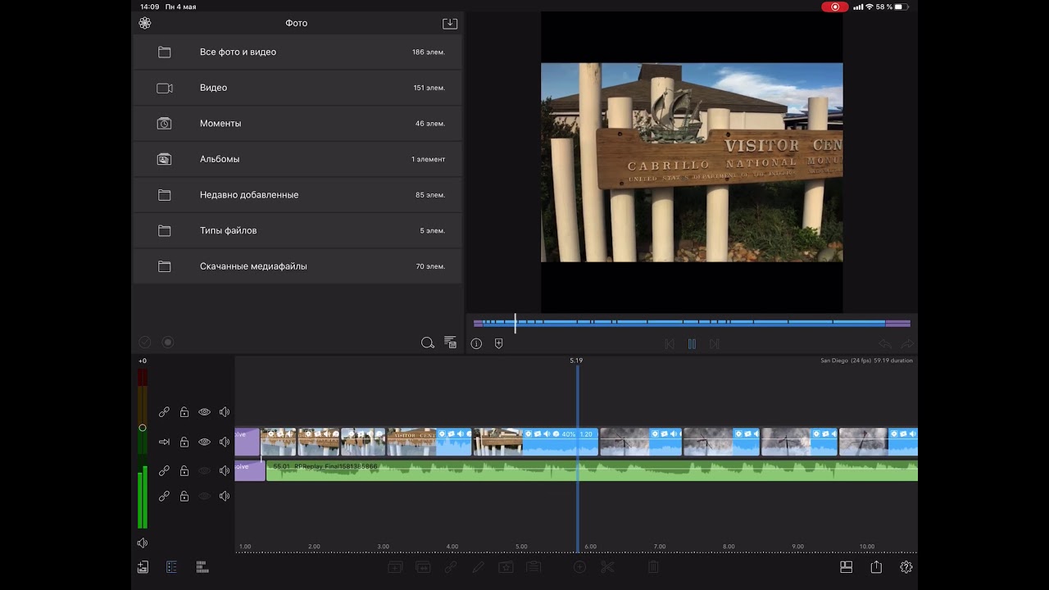Open the Недавно добавленные folder
Screen dimensions: 1049x590
[297, 195]
